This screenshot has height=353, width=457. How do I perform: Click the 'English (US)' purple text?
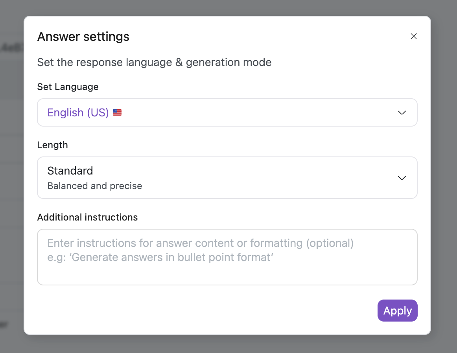(78, 113)
